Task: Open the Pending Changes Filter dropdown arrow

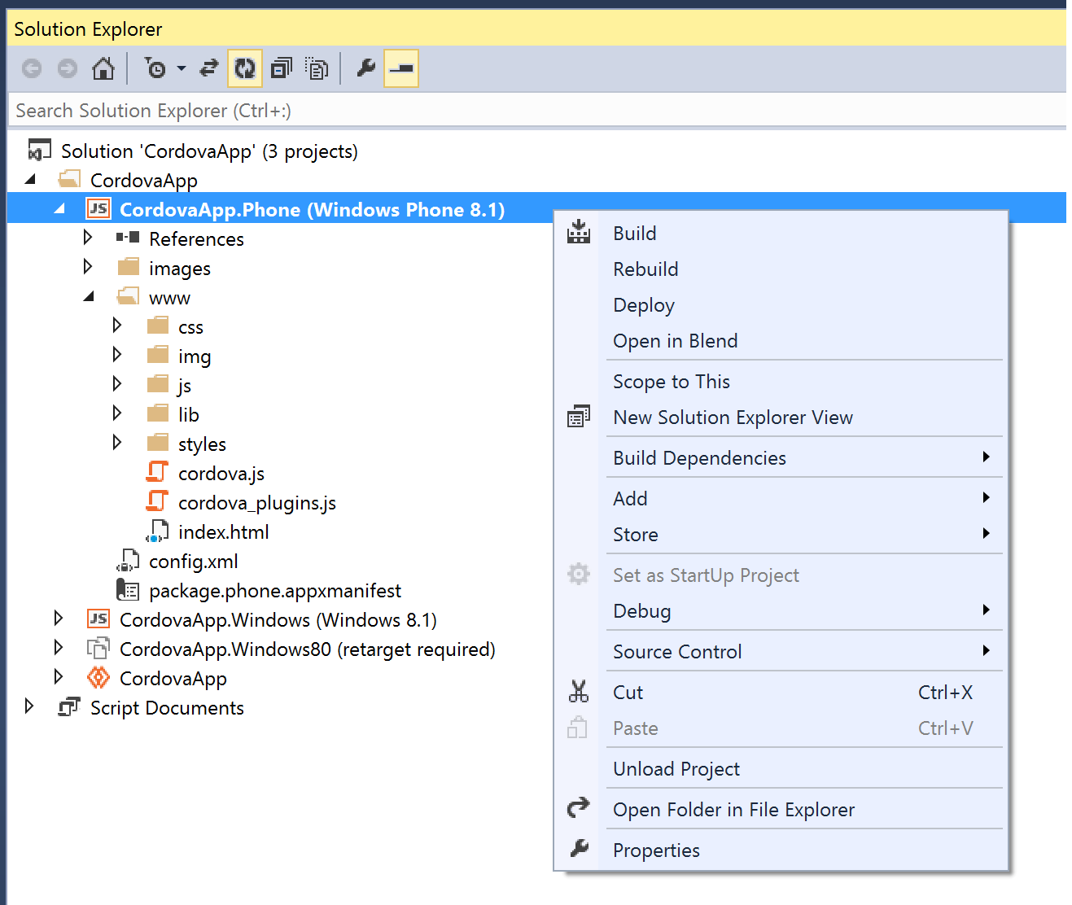Action: (182, 68)
